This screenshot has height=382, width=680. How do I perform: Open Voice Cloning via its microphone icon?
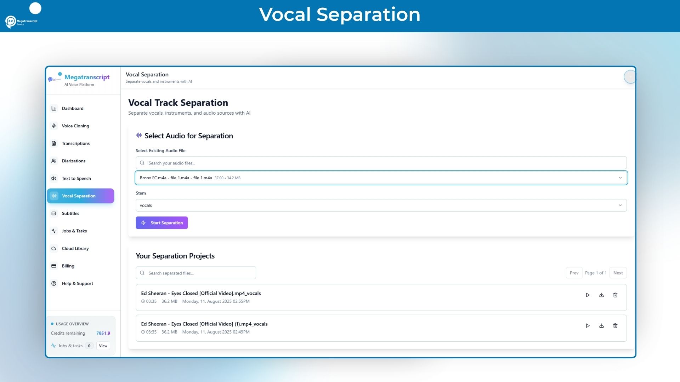[54, 126]
